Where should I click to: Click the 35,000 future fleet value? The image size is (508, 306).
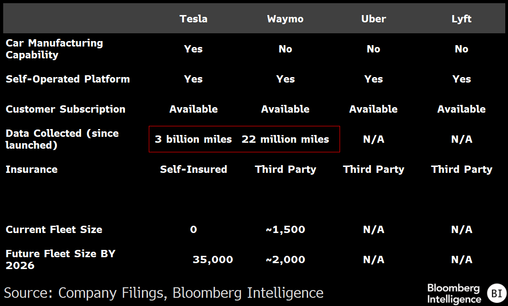pyautogui.click(x=213, y=259)
